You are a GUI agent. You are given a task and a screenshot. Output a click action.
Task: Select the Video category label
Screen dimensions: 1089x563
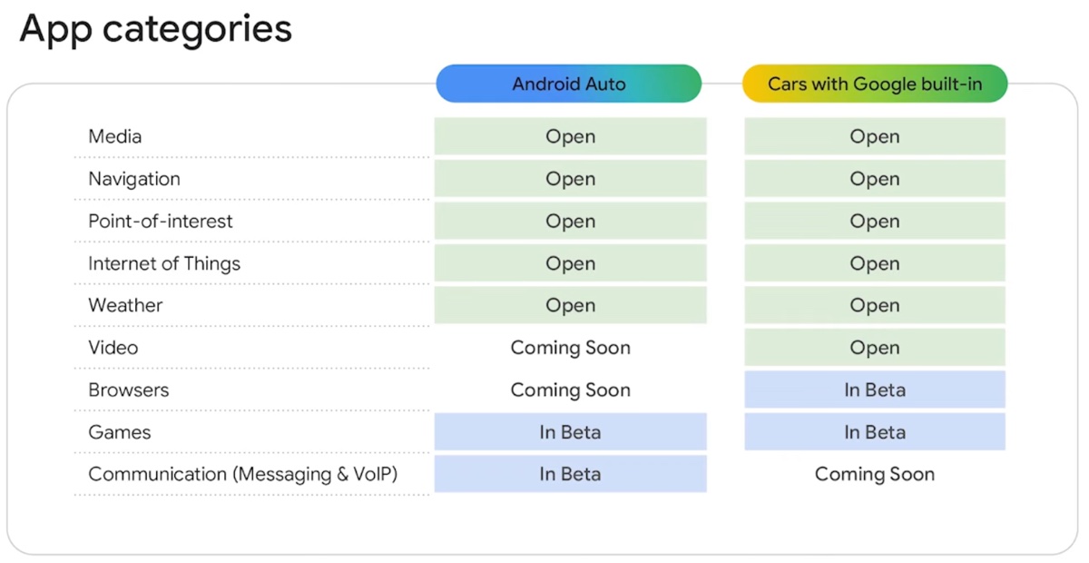point(113,348)
